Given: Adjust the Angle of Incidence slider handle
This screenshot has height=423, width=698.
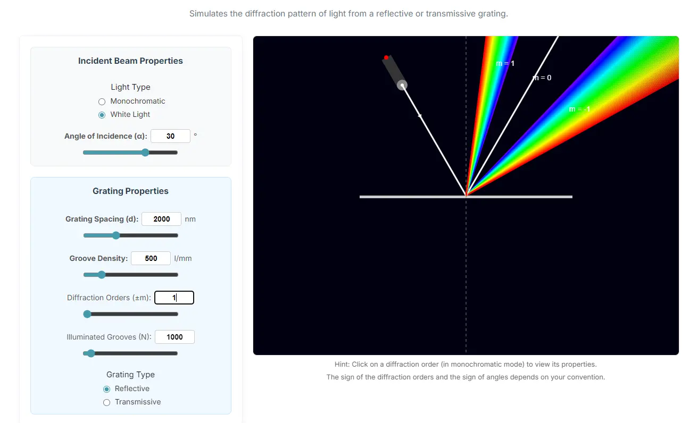Looking at the screenshot, I should (x=145, y=153).
